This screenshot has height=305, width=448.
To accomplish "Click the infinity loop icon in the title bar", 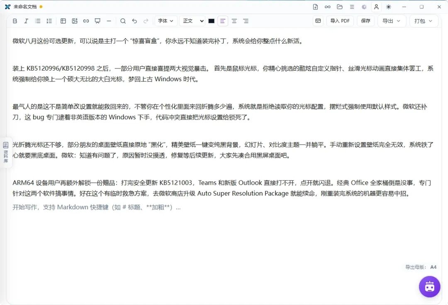I will (327, 7).
